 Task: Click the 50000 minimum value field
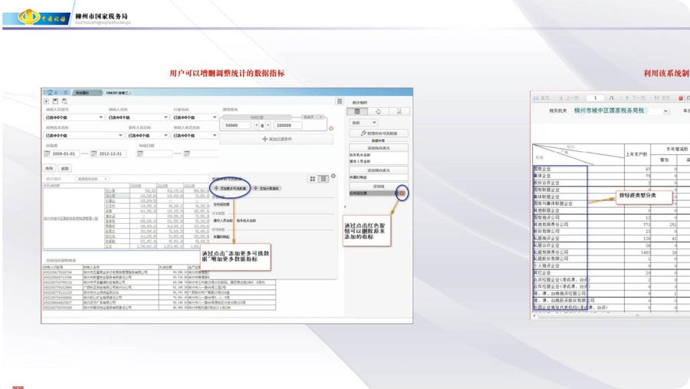(238, 125)
